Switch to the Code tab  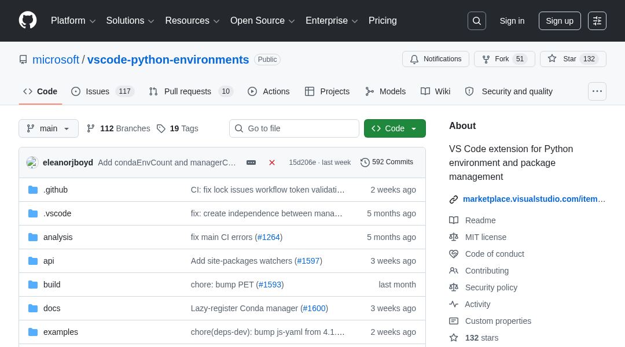point(41,91)
